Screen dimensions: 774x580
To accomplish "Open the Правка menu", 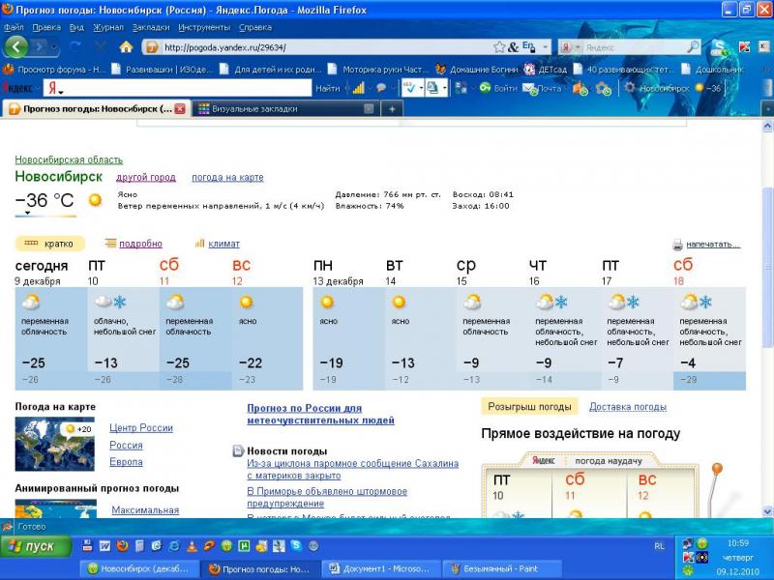I will click(46, 28).
